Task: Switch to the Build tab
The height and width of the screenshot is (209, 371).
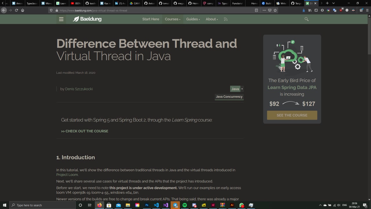Action: point(267,3)
